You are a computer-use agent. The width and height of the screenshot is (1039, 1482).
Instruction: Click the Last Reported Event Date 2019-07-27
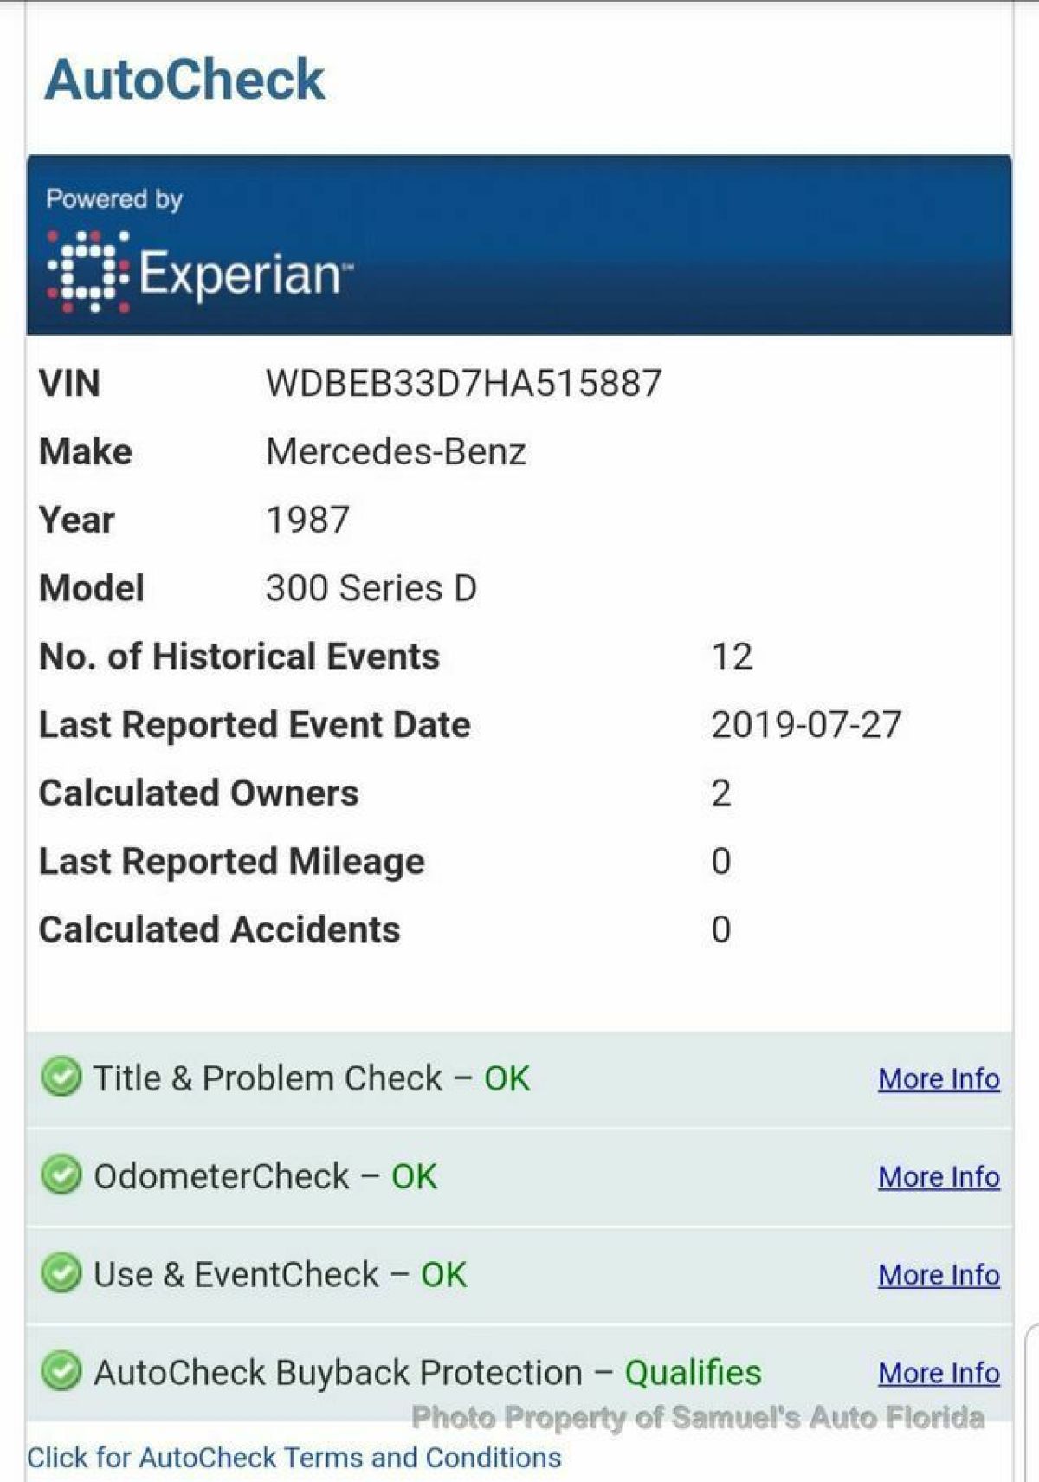805,725
